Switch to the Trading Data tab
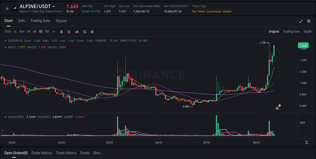The width and height of the screenshot is (316, 159). point(40,21)
